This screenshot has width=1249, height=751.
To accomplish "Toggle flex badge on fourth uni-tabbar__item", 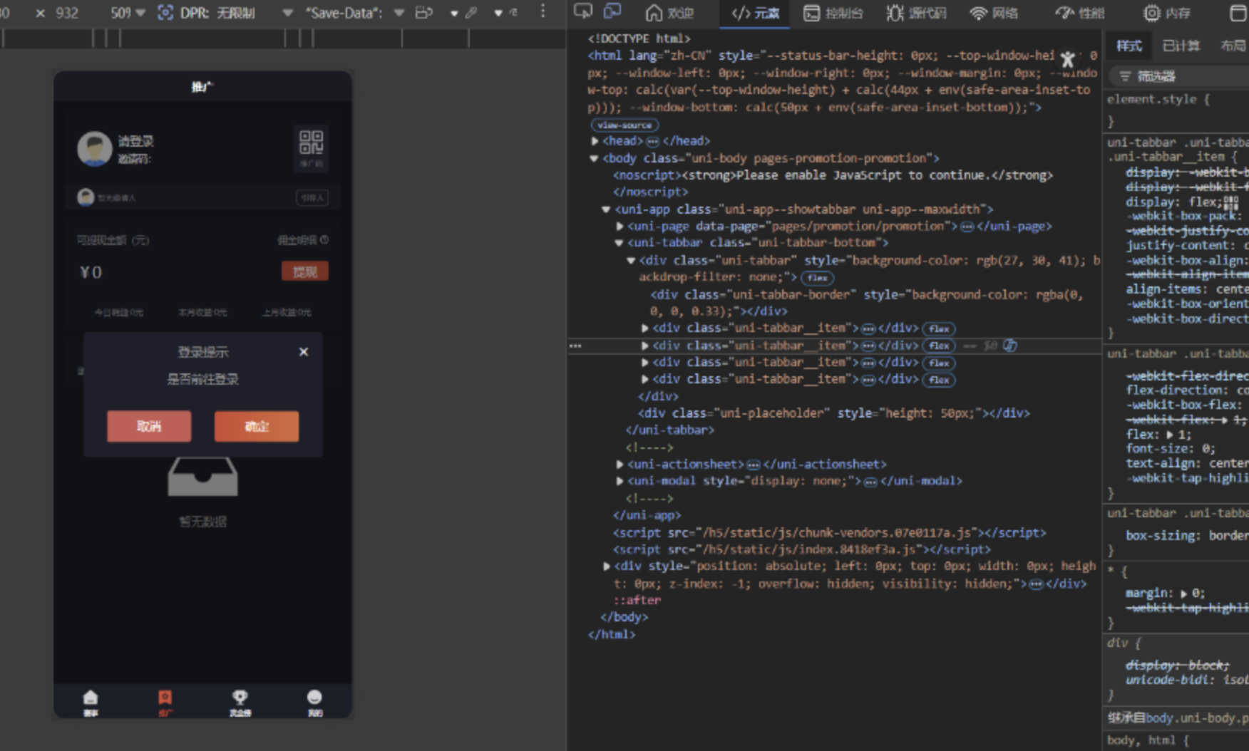I will click(939, 380).
